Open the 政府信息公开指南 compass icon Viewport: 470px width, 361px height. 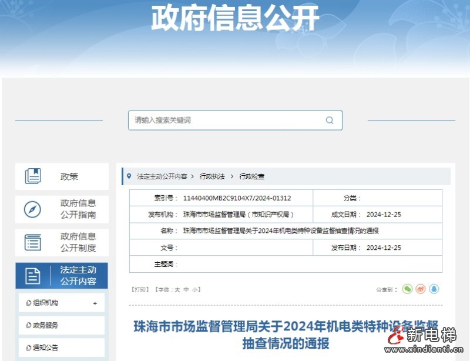tap(33, 210)
